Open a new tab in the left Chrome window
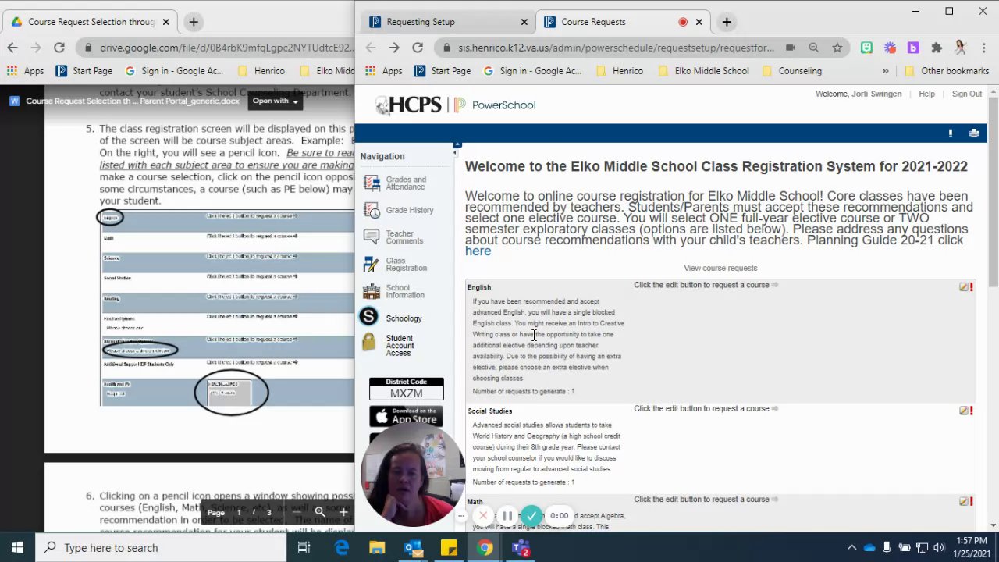 coord(194,22)
